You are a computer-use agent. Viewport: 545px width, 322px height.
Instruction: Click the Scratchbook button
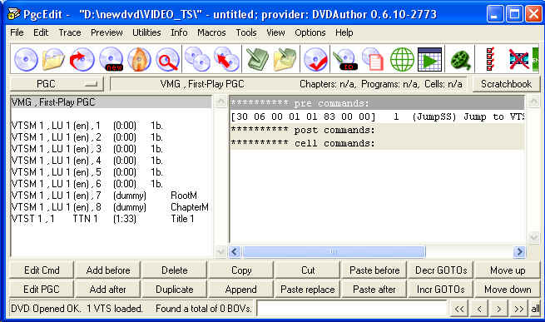point(506,84)
